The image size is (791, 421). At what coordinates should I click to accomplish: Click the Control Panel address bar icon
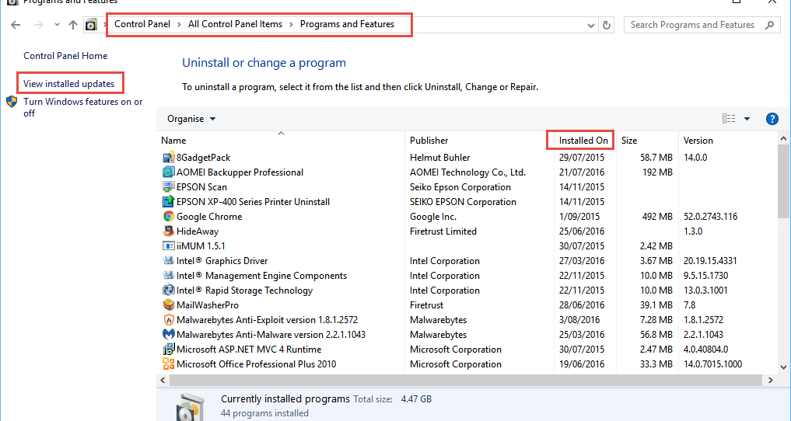91,25
